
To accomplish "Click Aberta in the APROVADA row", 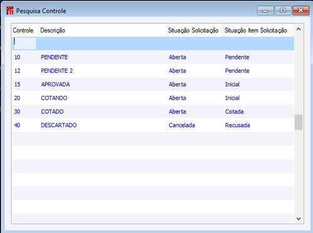I will click(177, 85).
